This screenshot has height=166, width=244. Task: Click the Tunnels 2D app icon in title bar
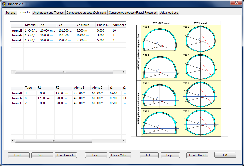click(4, 4)
